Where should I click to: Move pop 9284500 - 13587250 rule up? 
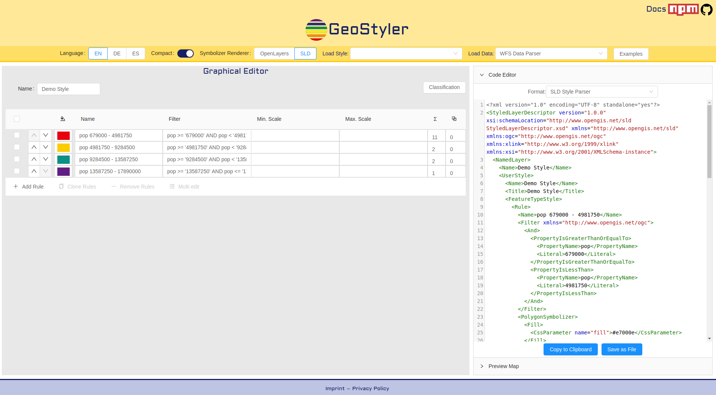pos(34,159)
